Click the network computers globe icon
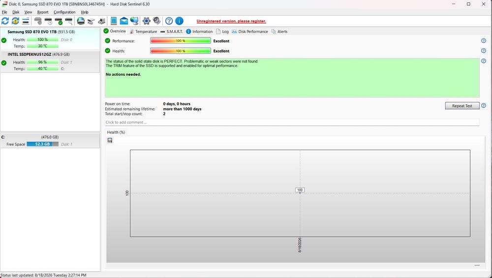The height and width of the screenshot is (278, 492). [x=134, y=21]
